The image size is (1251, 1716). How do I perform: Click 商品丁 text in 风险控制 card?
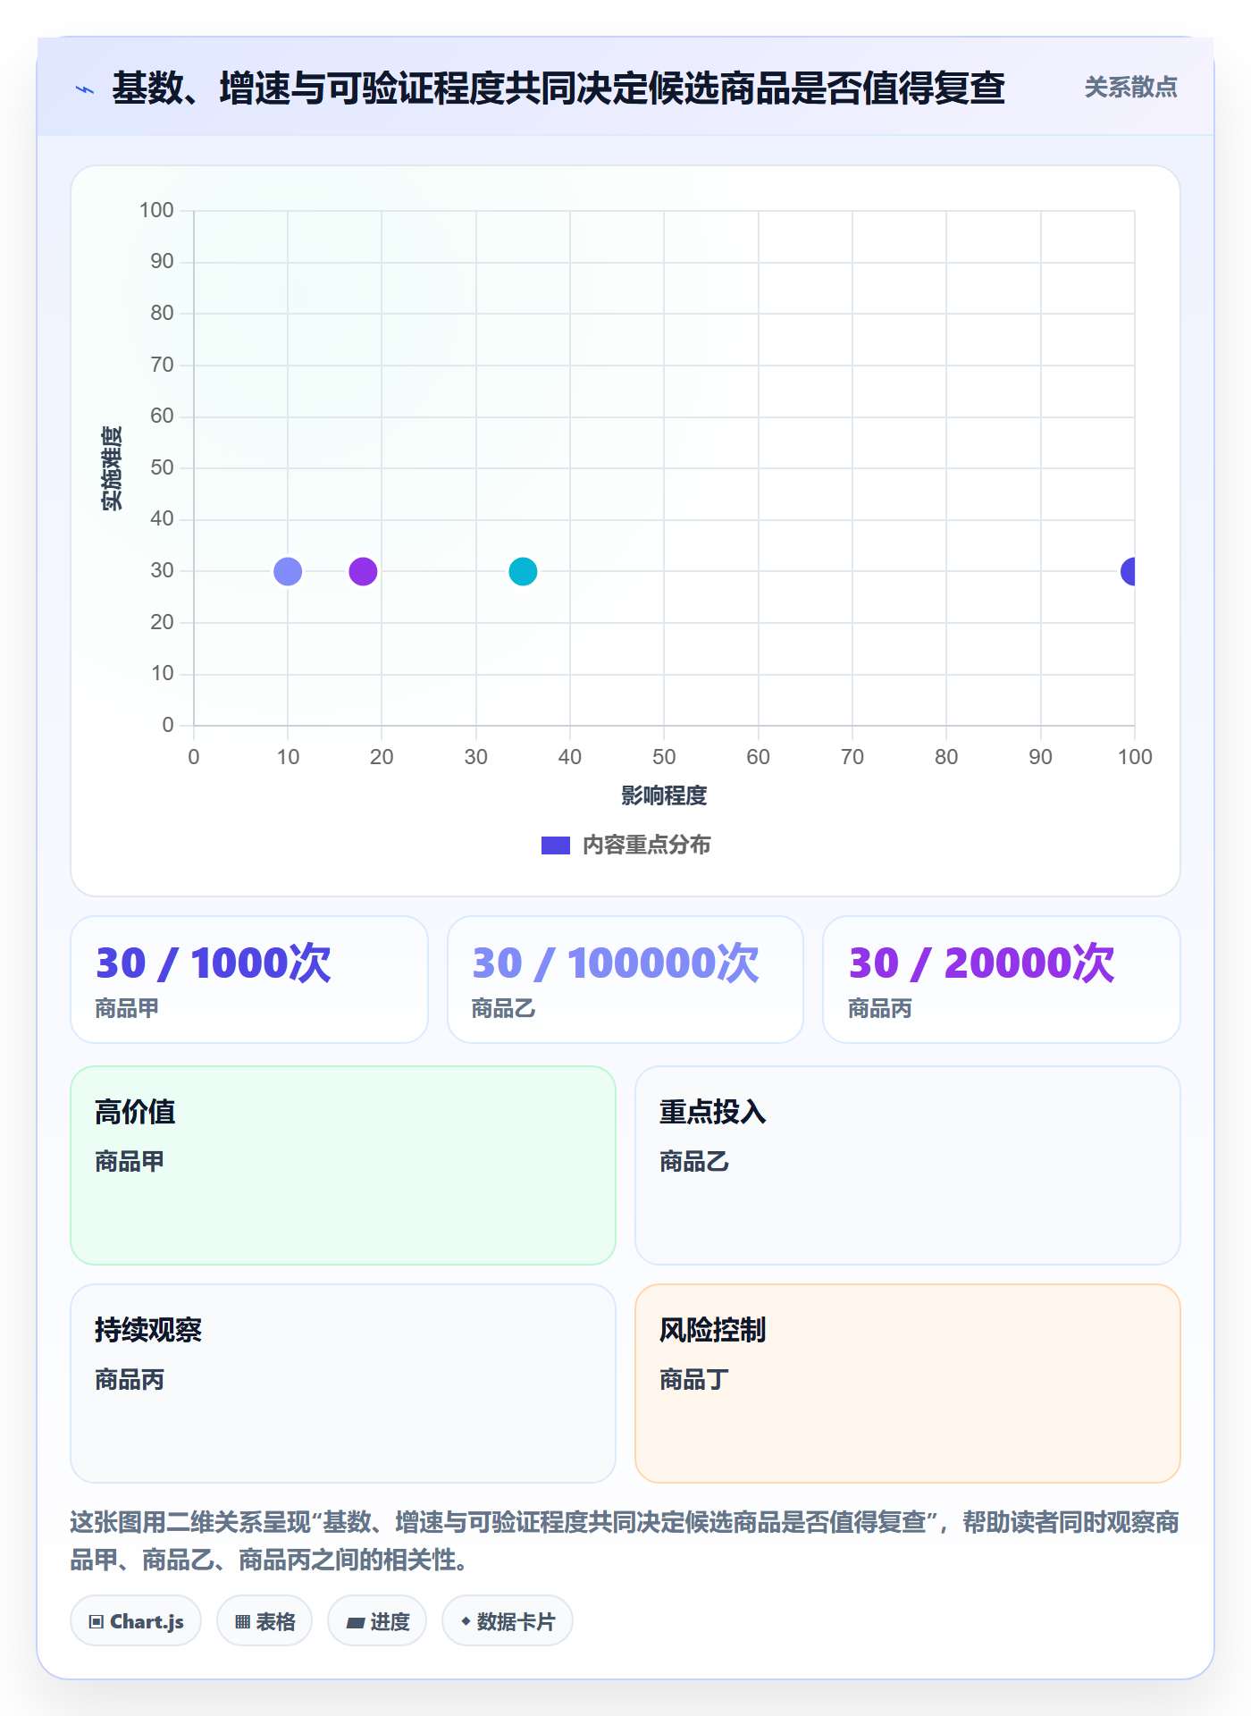[694, 1380]
